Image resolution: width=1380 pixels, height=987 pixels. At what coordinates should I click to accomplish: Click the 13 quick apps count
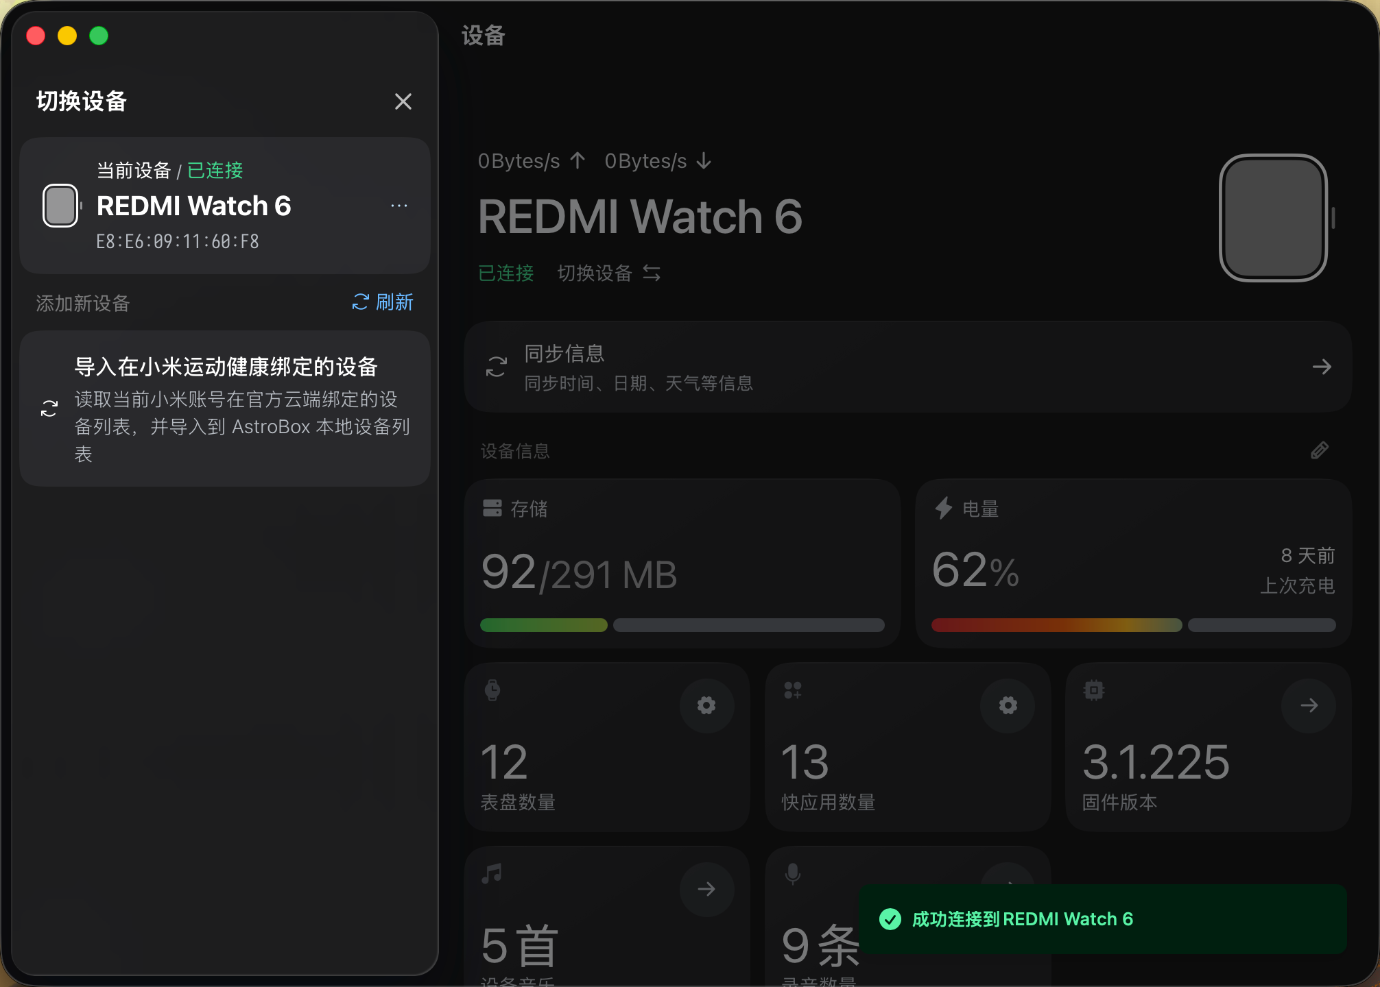tap(805, 762)
